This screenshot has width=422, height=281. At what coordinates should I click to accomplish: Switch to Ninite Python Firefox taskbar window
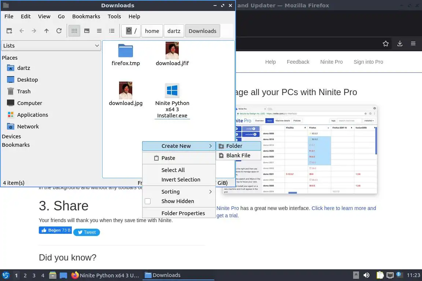click(105, 276)
